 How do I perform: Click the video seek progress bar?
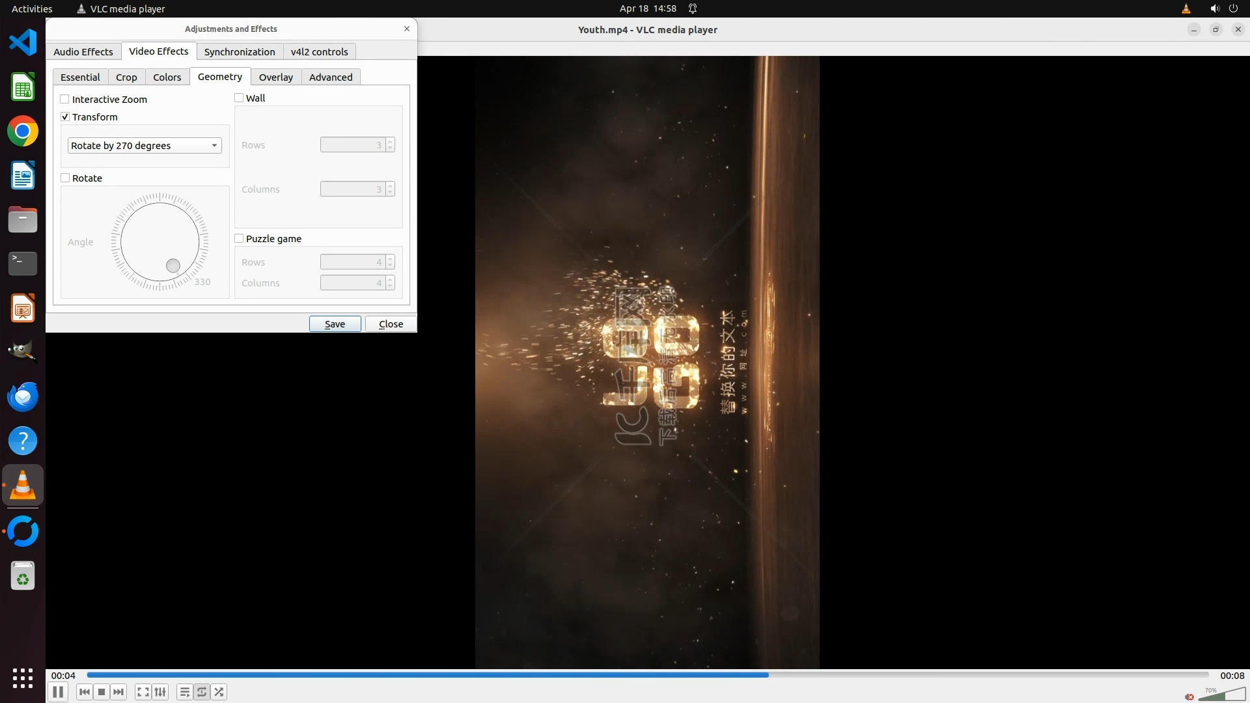(647, 675)
